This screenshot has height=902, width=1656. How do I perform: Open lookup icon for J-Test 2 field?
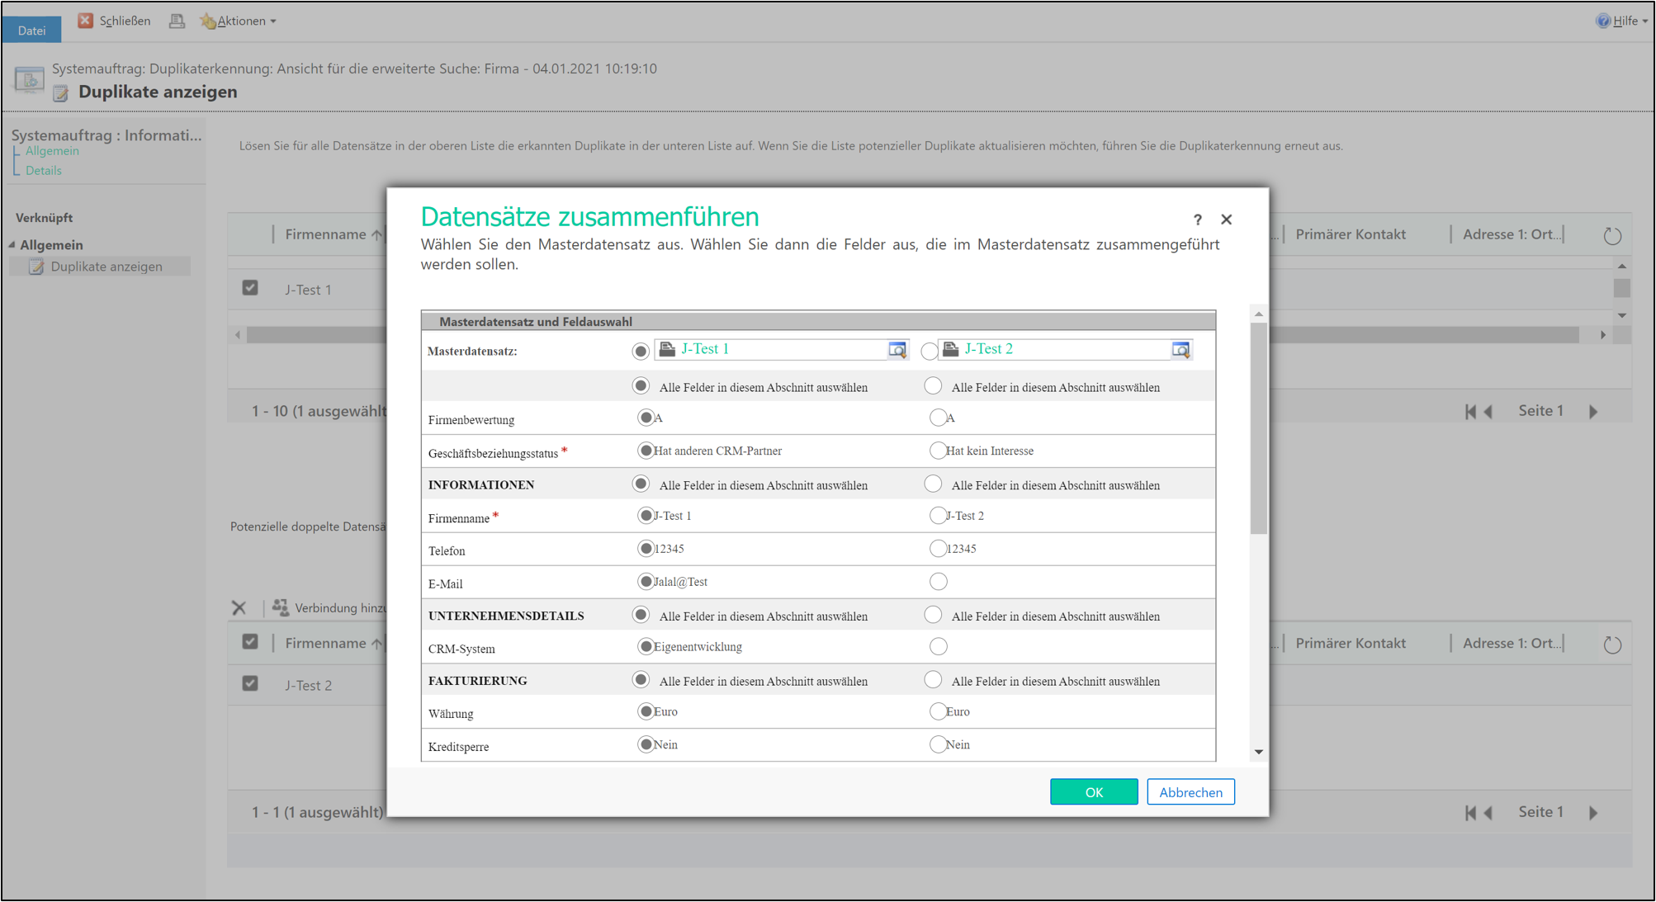1181,350
